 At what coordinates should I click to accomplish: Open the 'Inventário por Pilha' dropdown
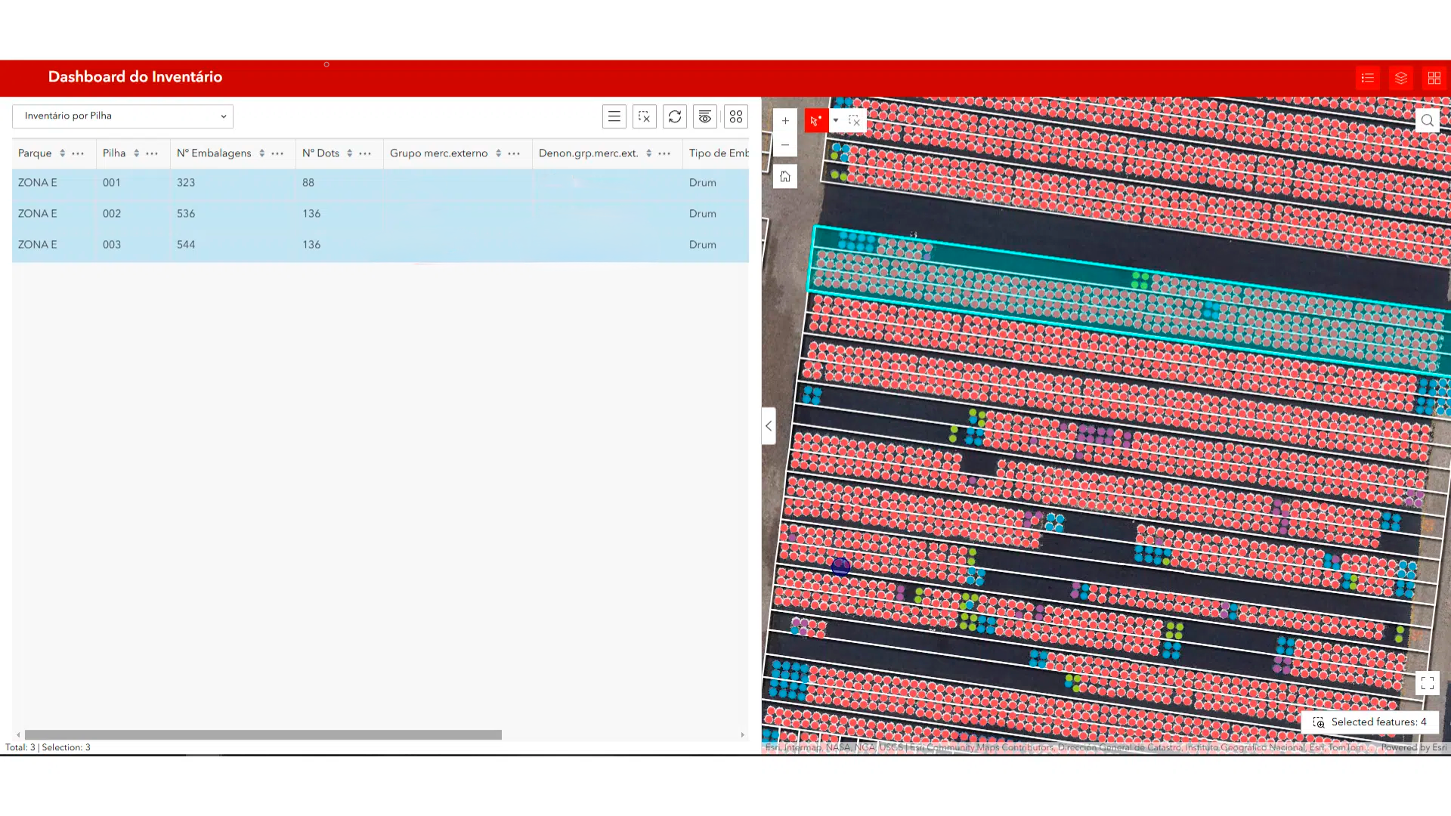pos(122,116)
